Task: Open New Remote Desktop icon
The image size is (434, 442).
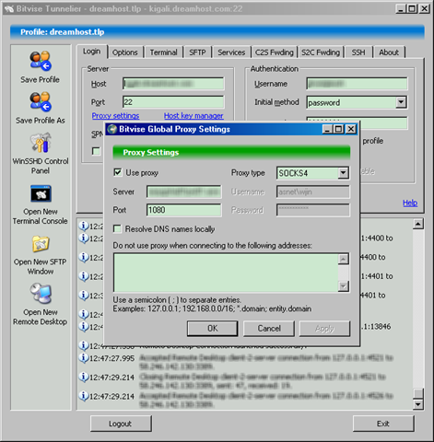Action: [x=41, y=293]
